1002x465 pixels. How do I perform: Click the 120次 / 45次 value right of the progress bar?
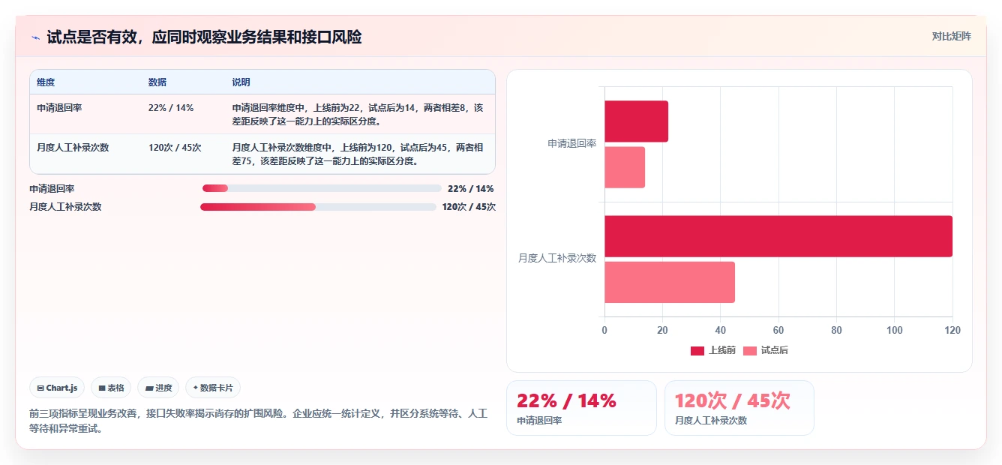[469, 207]
